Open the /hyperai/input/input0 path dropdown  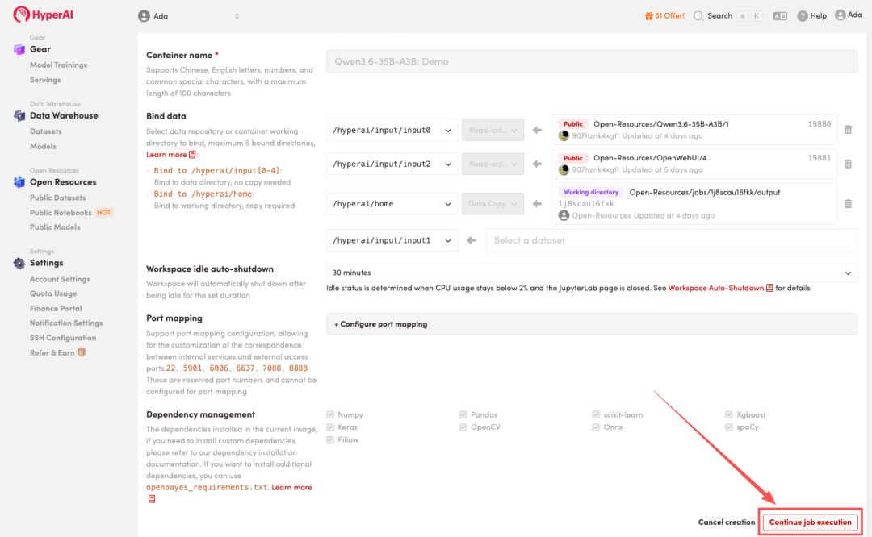point(392,130)
